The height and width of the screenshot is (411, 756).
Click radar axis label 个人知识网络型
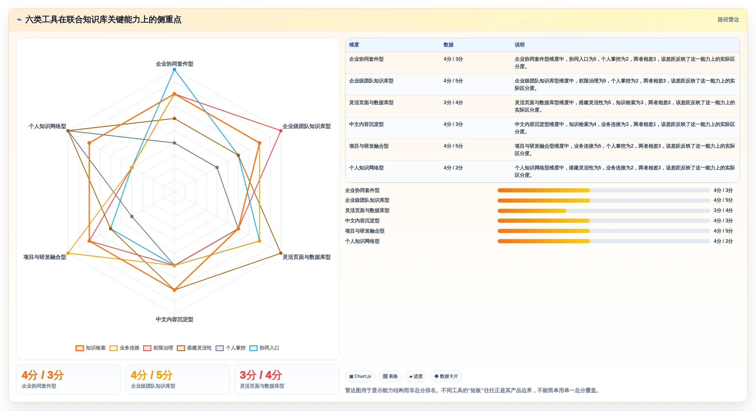click(47, 126)
